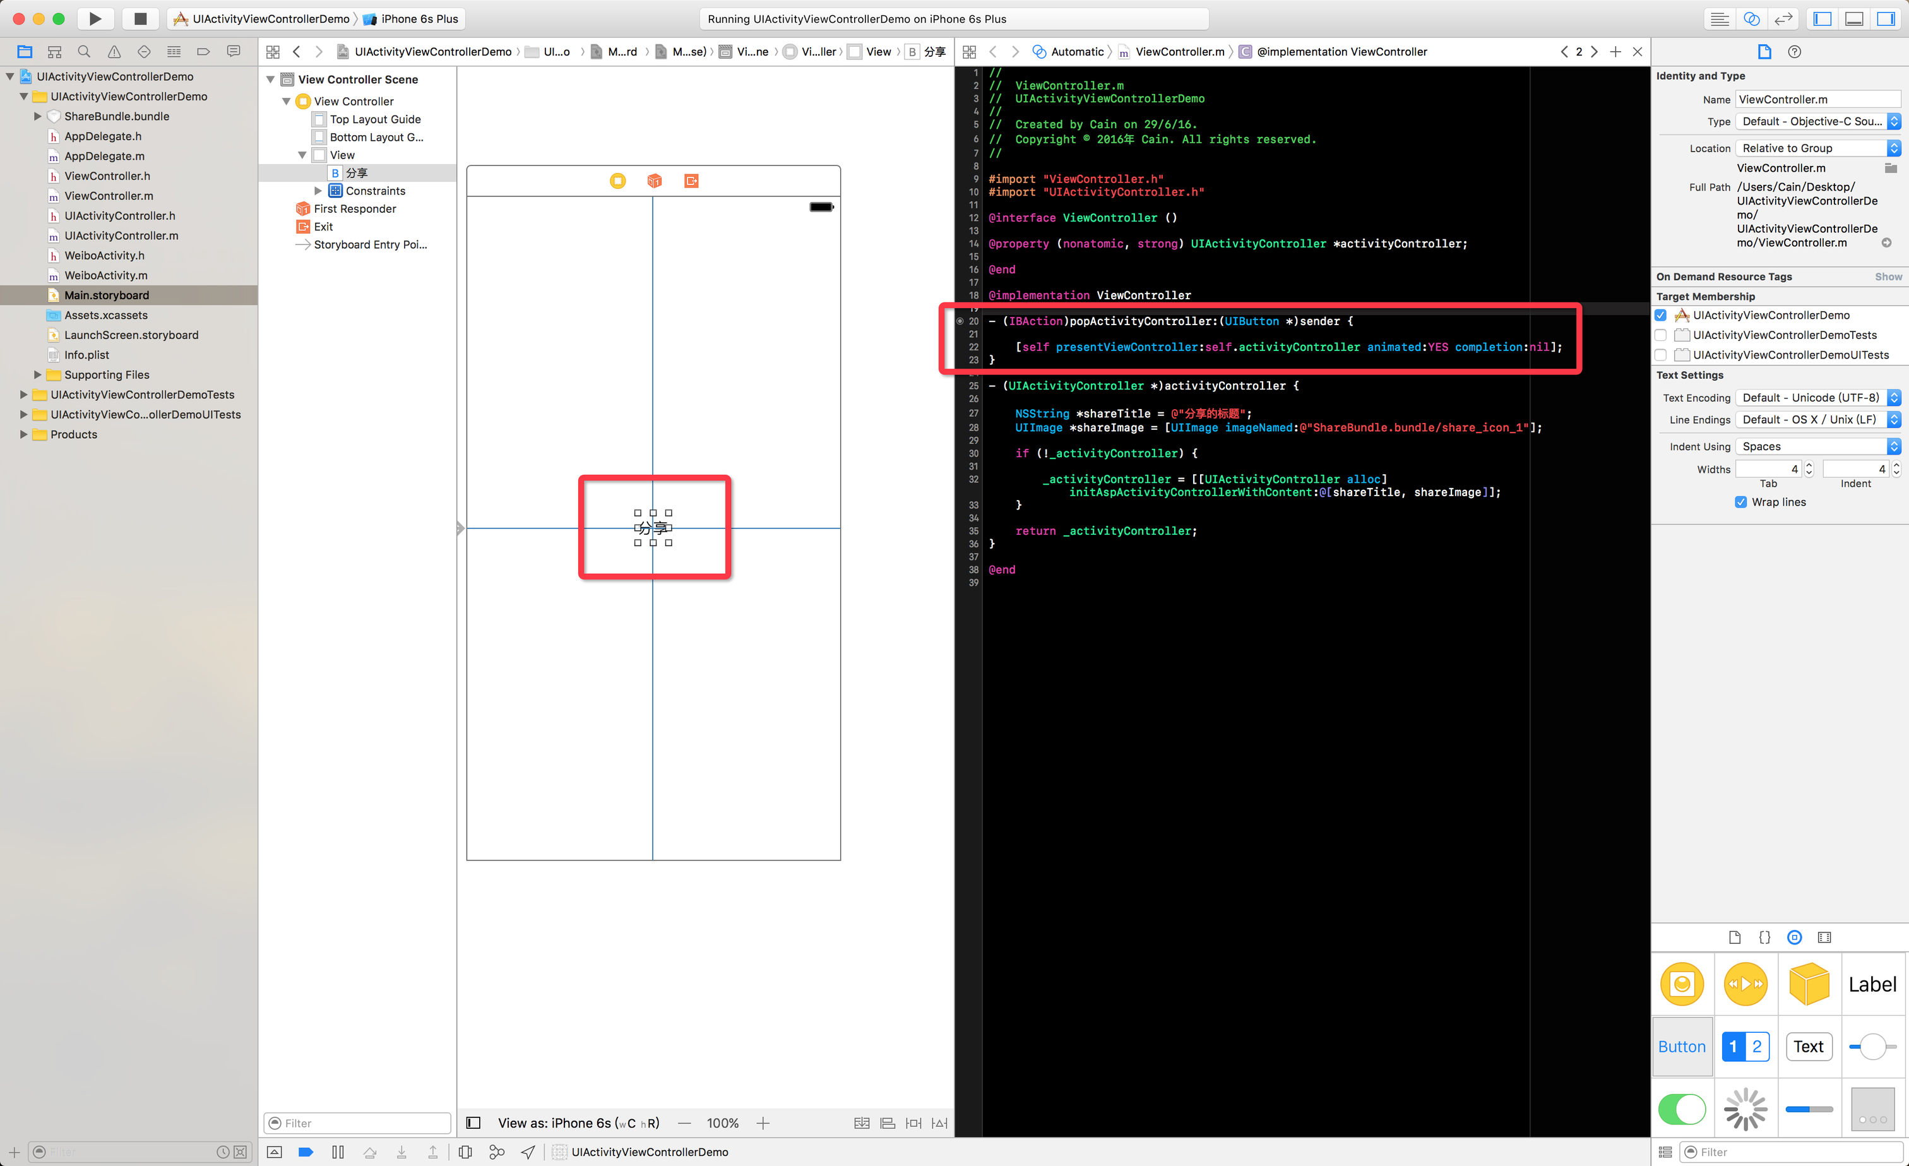1909x1166 pixels.
Task: Check UIActivityViewControllerDemoTests target membership
Action: click(x=1661, y=335)
